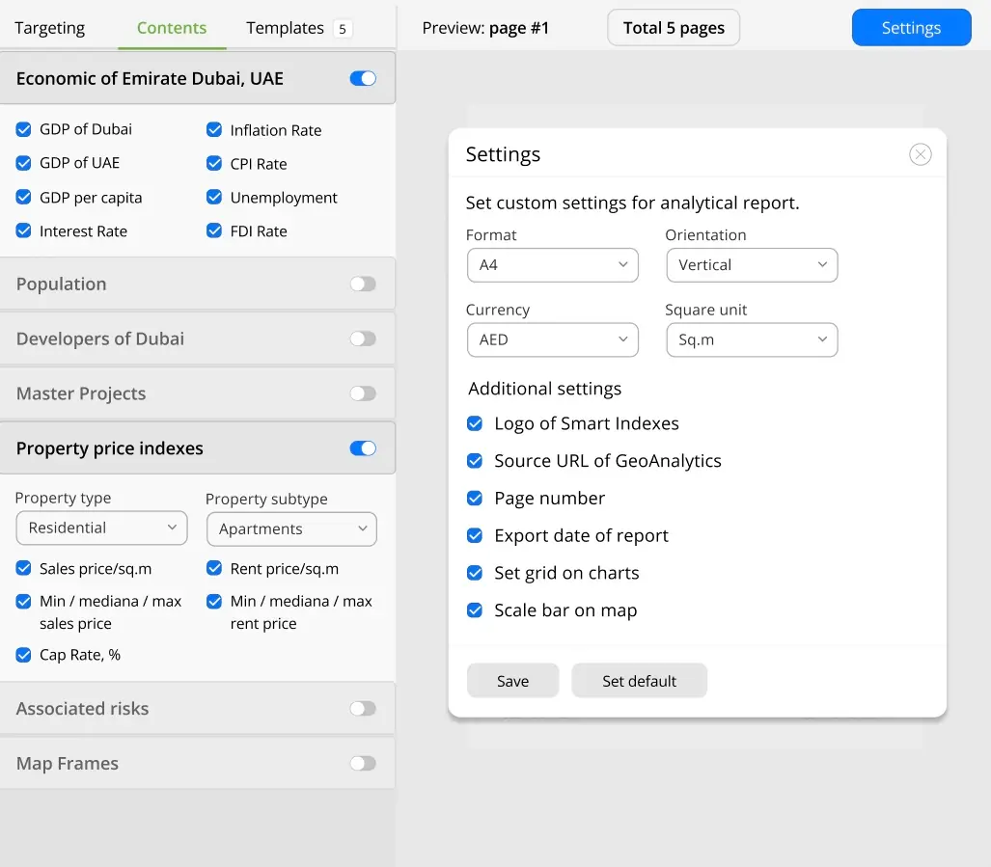Image resolution: width=991 pixels, height=867 pixels.
Task: Click the Settings dialog title
Action: [x=503, y=154]
